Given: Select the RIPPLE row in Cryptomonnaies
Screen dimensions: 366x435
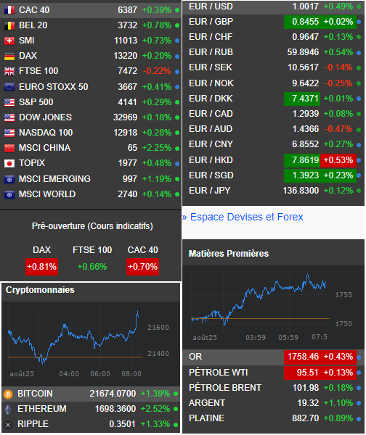Looking at the screenshot, I should click(x=91, y=424).
